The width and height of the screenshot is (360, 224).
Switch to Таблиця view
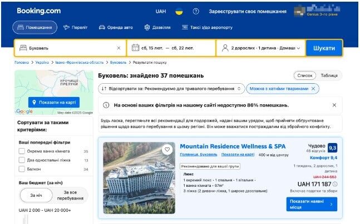pyautogui.click(x=329, y=75)
